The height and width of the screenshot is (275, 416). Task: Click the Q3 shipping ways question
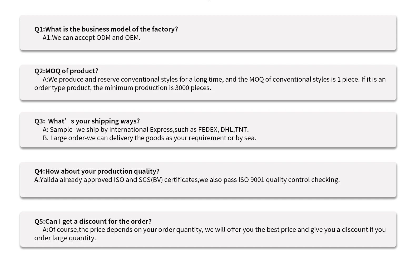coord(87,121)
